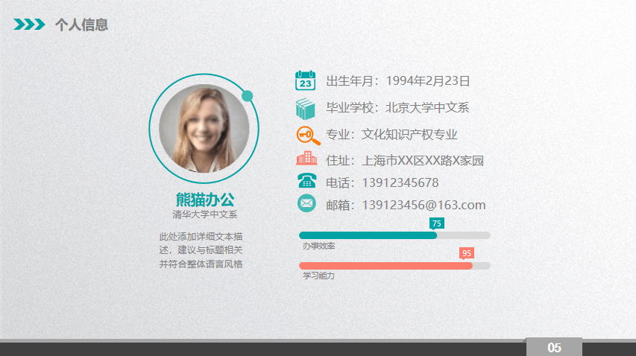Select the 此处添加详细文本描 description paragraph
This screenshot has width=636, height=356.
201,250
